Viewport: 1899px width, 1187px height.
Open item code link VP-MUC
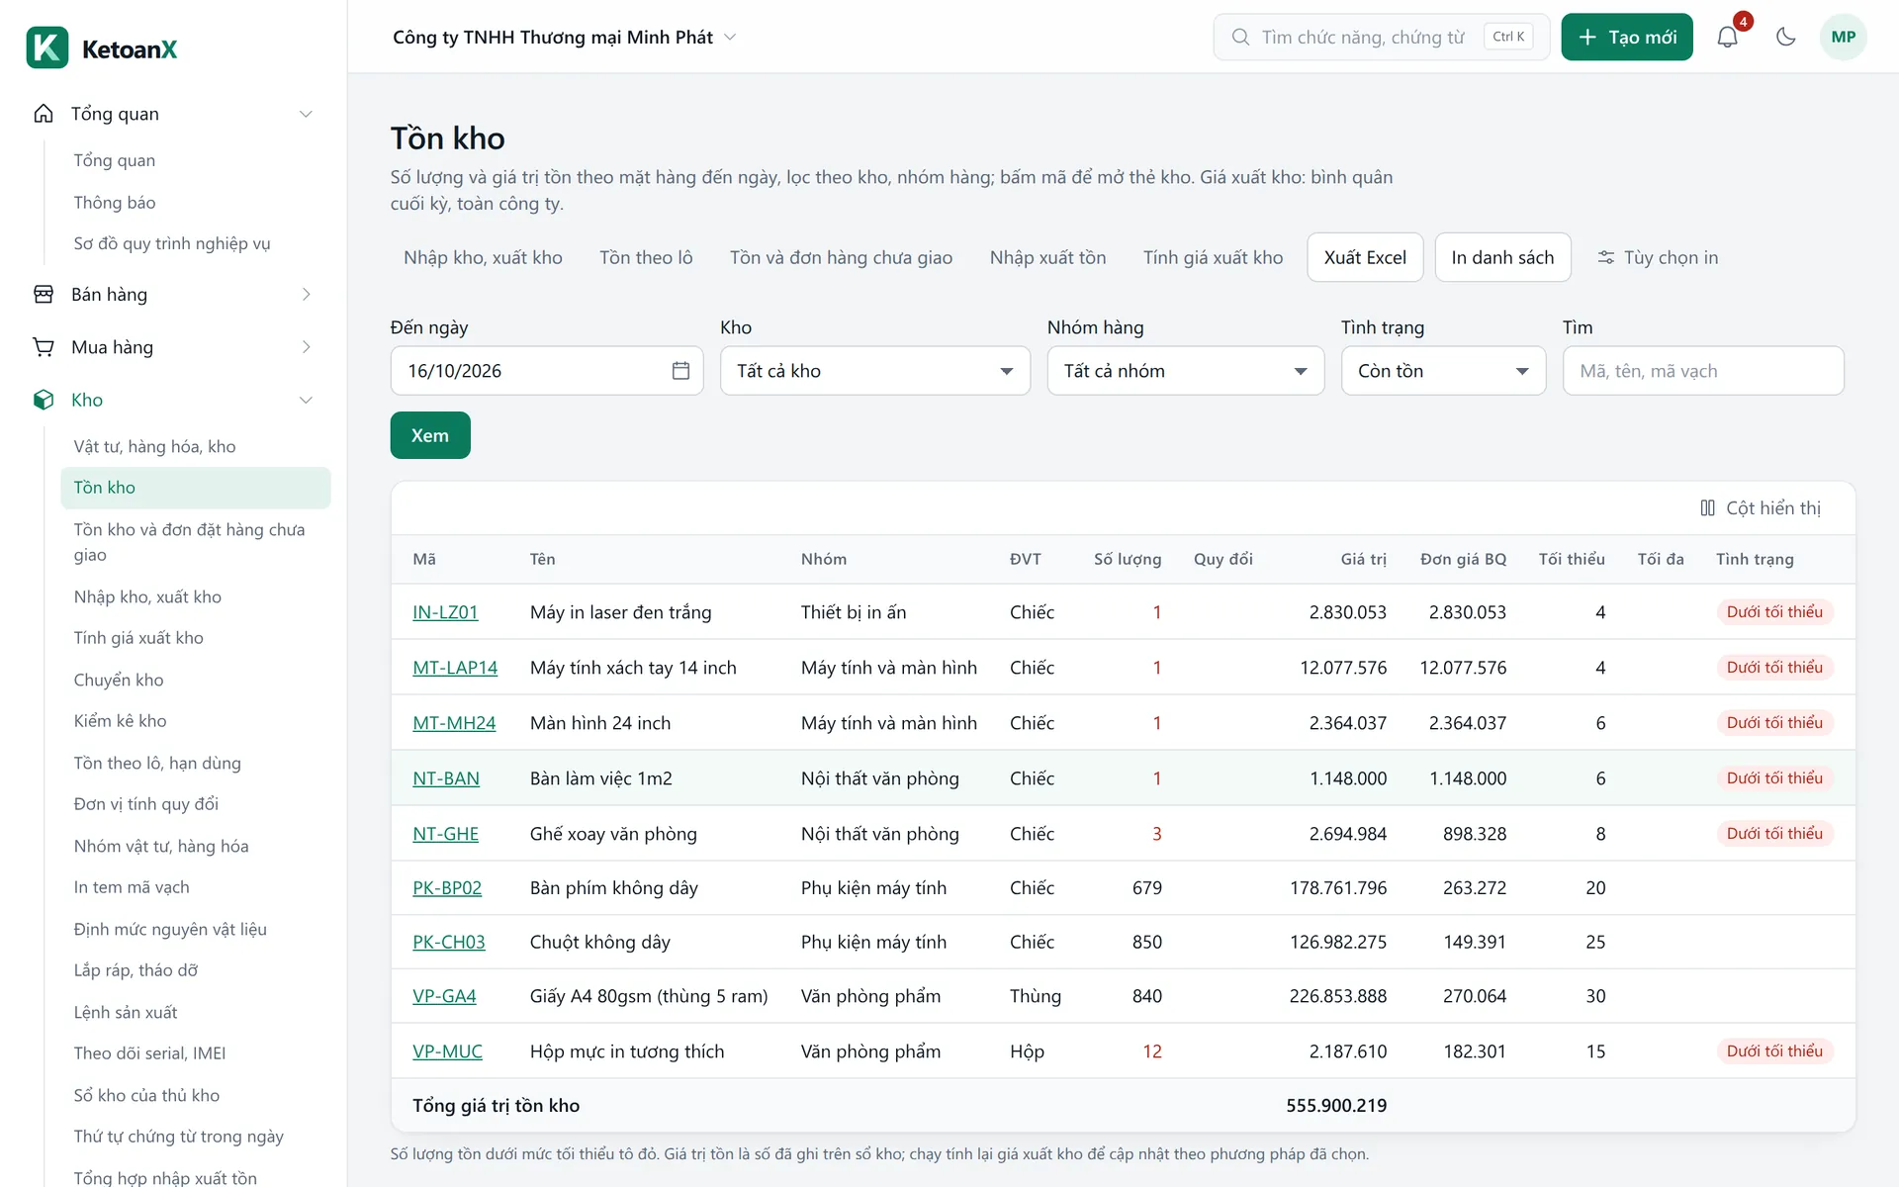[x=447, y=1051]
